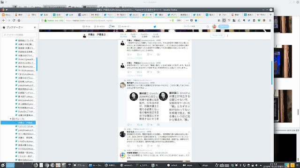View フォロワー count 1,665
This screenshot has height=168, width=300.
(144, 35)
